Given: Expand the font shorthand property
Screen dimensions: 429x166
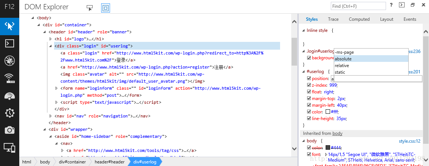Looking at the screenshot, I should point(326,155).
